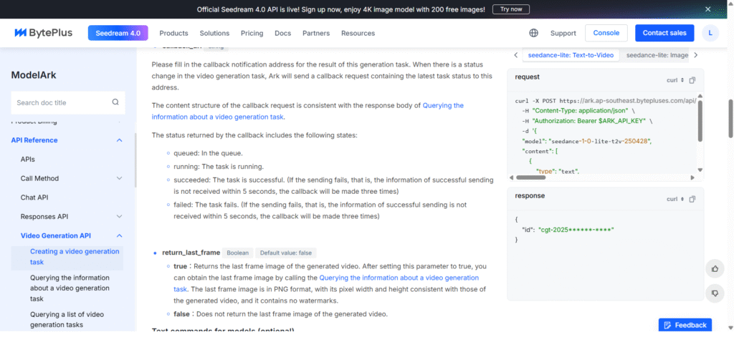Copy the response code sample
The width and height of the screenshot is (734, 337).
point(692,199)
